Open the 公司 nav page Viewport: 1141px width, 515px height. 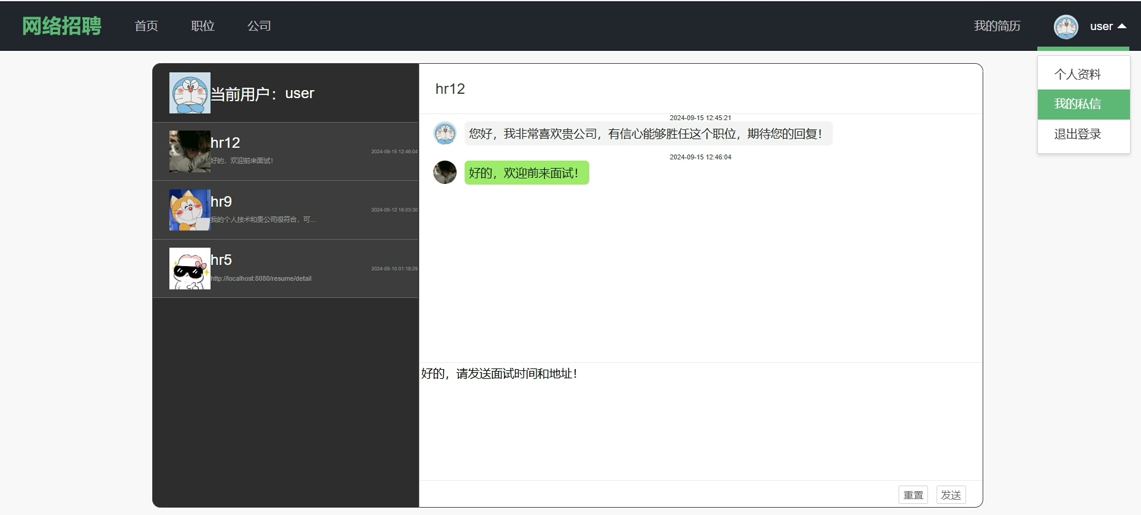coord(259,26)
